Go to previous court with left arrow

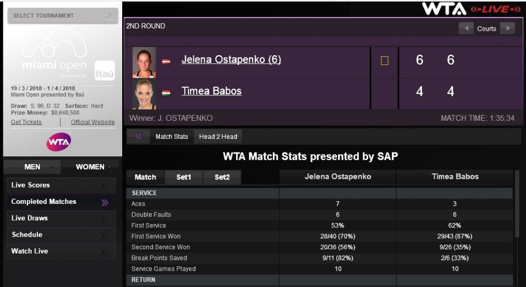pos(466,28)
